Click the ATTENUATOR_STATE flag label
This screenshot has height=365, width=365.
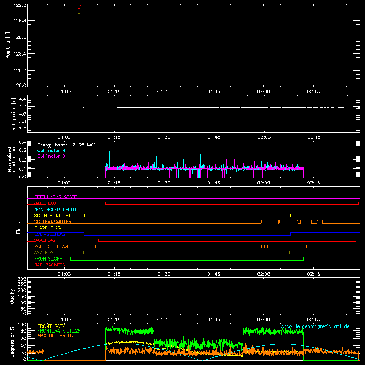tap(55, 197)
